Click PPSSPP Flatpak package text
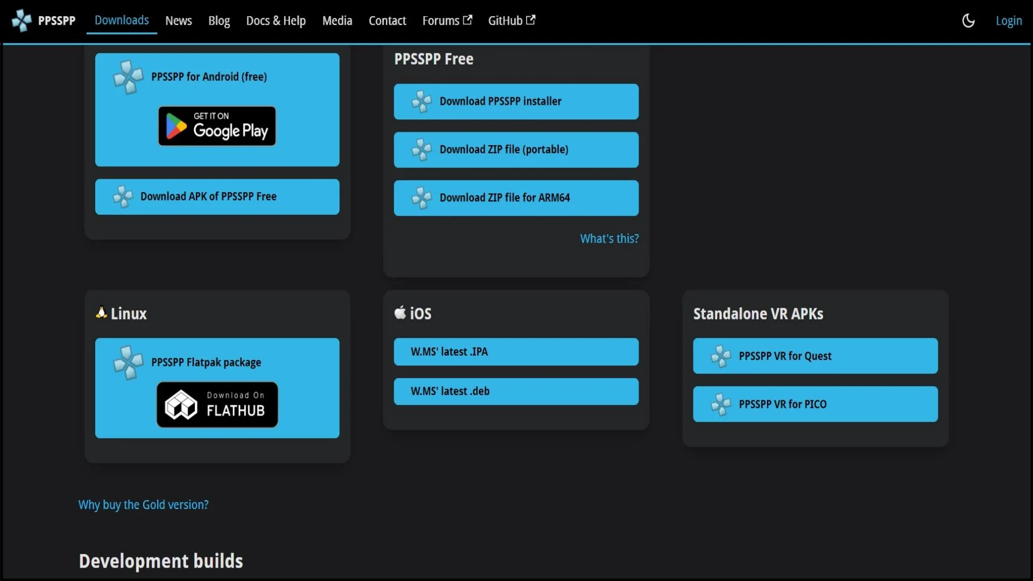Screen dimensions: 1033x581 click(206, 363)
